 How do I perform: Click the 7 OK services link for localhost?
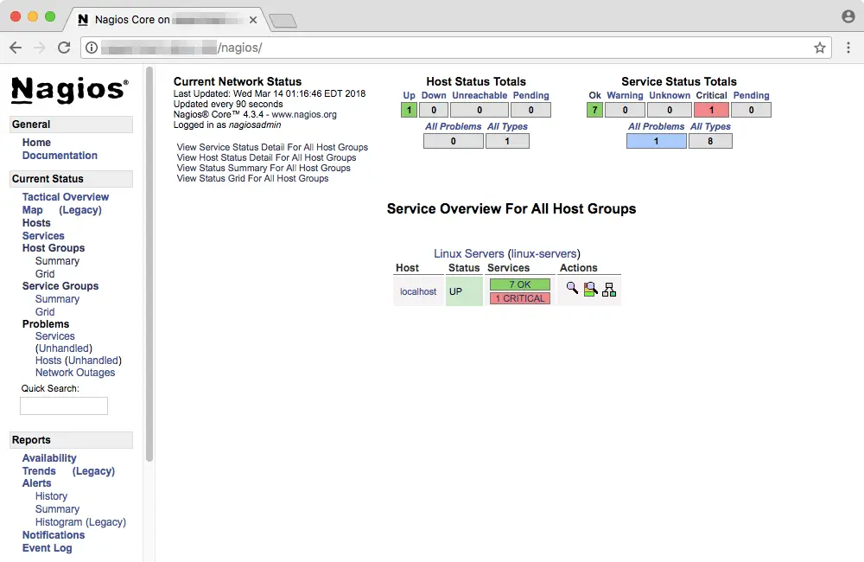(x=519, y=284)
